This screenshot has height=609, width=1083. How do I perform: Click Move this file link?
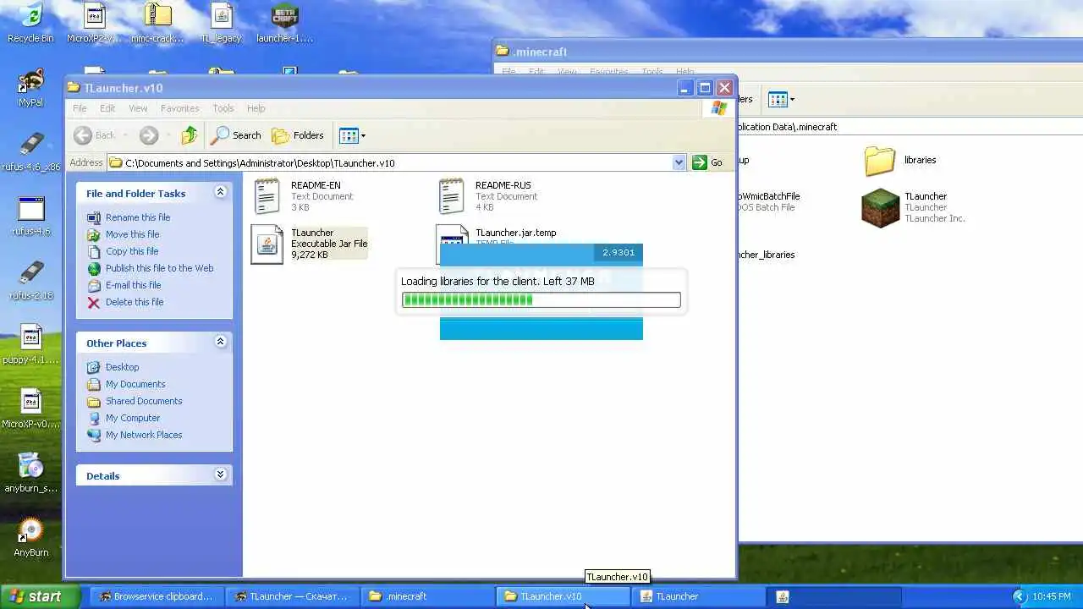point(132,234)
